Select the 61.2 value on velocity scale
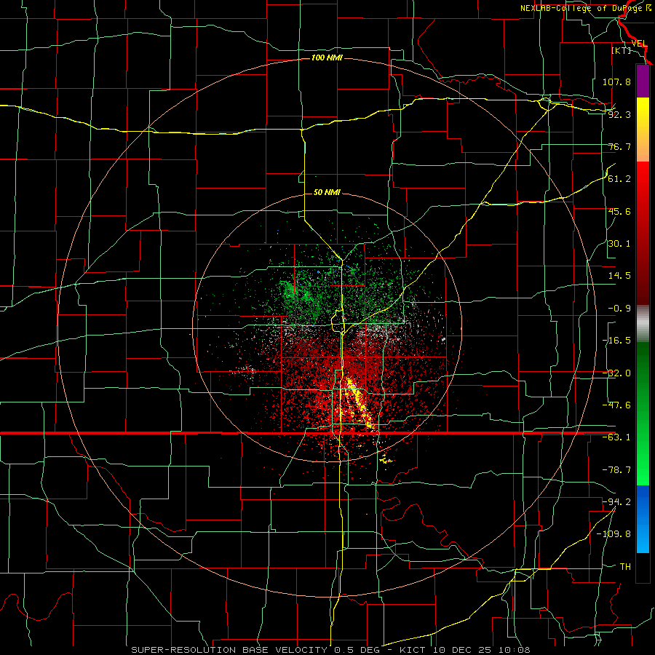The width and height of the screenshot is (655, 655). 619,179
